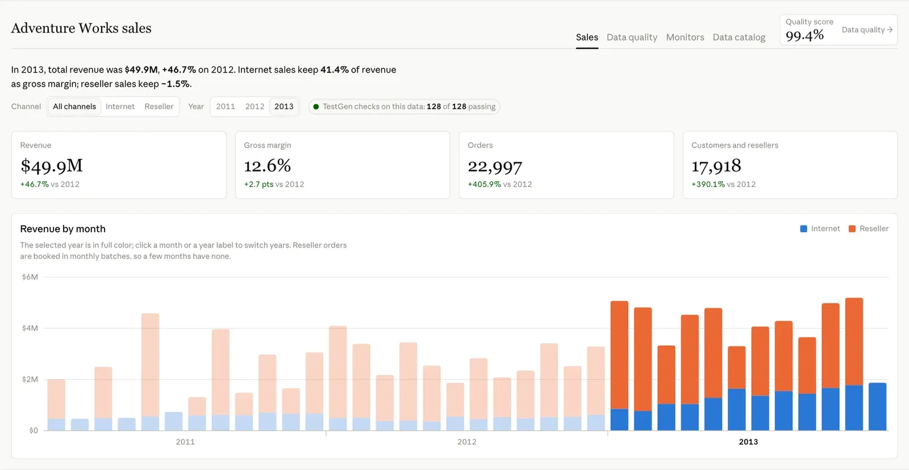
Task: Open the Monitors tab
Action: (x=685, y=37)
